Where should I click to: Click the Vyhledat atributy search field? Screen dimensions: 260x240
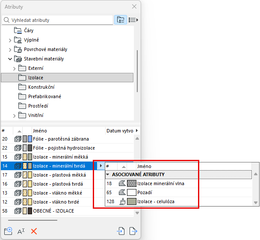[58, 20]
